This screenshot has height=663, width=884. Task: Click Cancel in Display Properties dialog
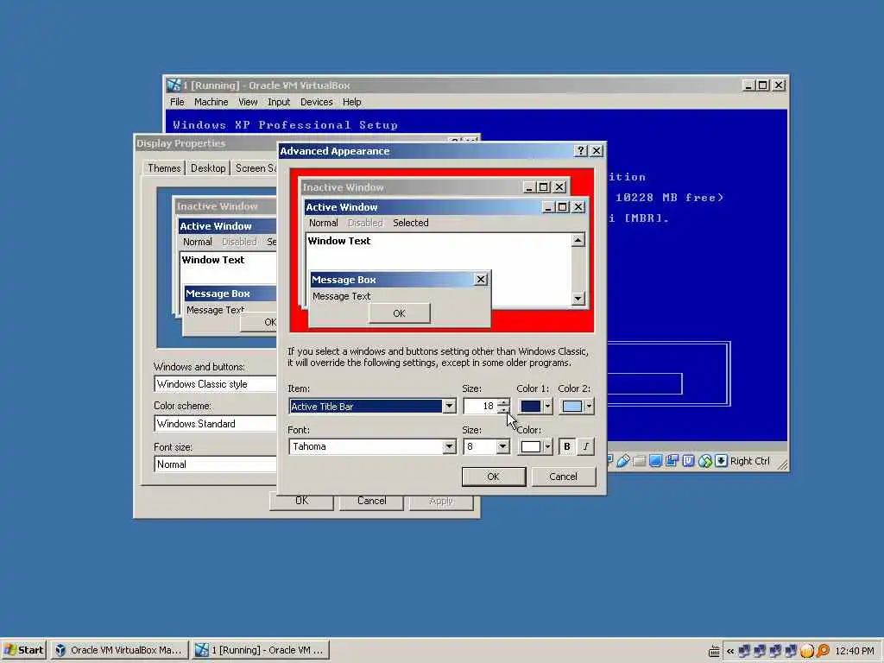[x=371, y=501]
